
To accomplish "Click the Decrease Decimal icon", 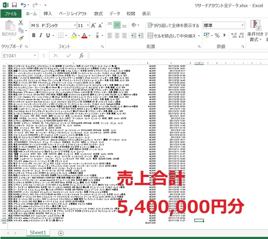I will pyautogui.click(x=241, y=35).
